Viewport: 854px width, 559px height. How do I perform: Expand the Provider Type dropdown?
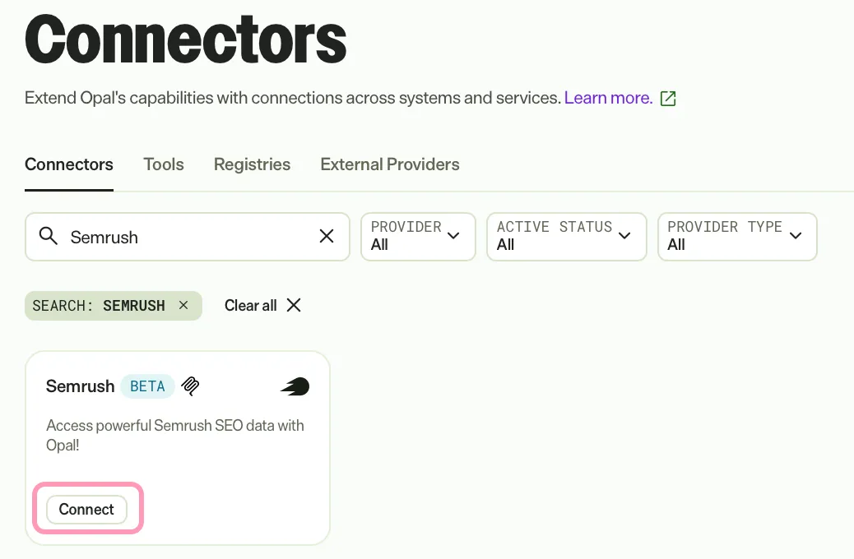737,237
